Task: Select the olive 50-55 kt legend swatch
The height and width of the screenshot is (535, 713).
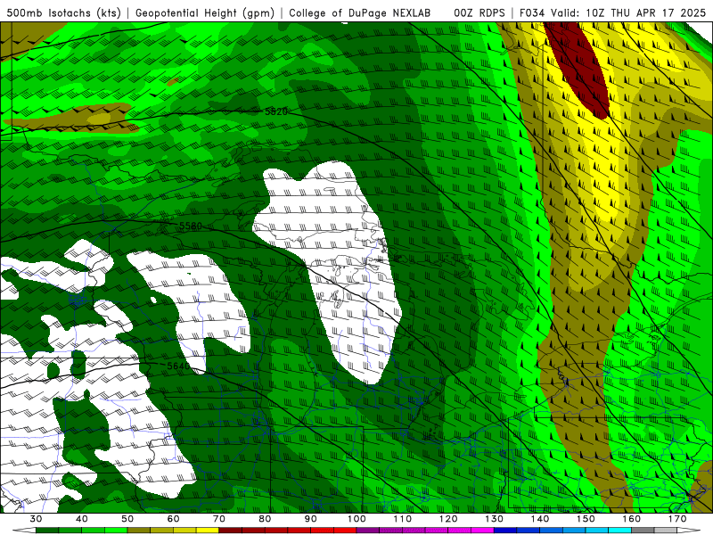Action: coord(139,531)
